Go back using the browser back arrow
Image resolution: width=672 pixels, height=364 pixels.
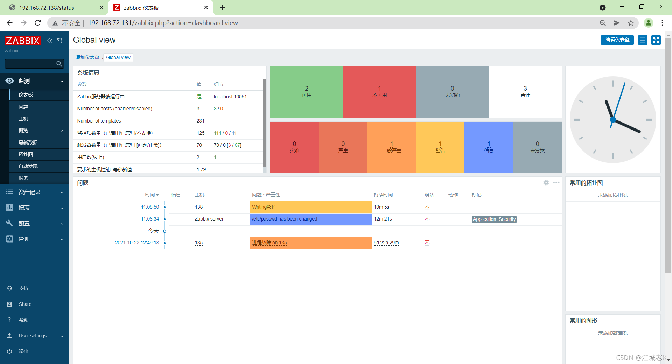click(x=9, y=23)
